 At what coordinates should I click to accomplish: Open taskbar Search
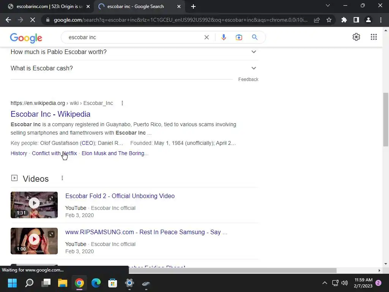(x=29, y=283)
